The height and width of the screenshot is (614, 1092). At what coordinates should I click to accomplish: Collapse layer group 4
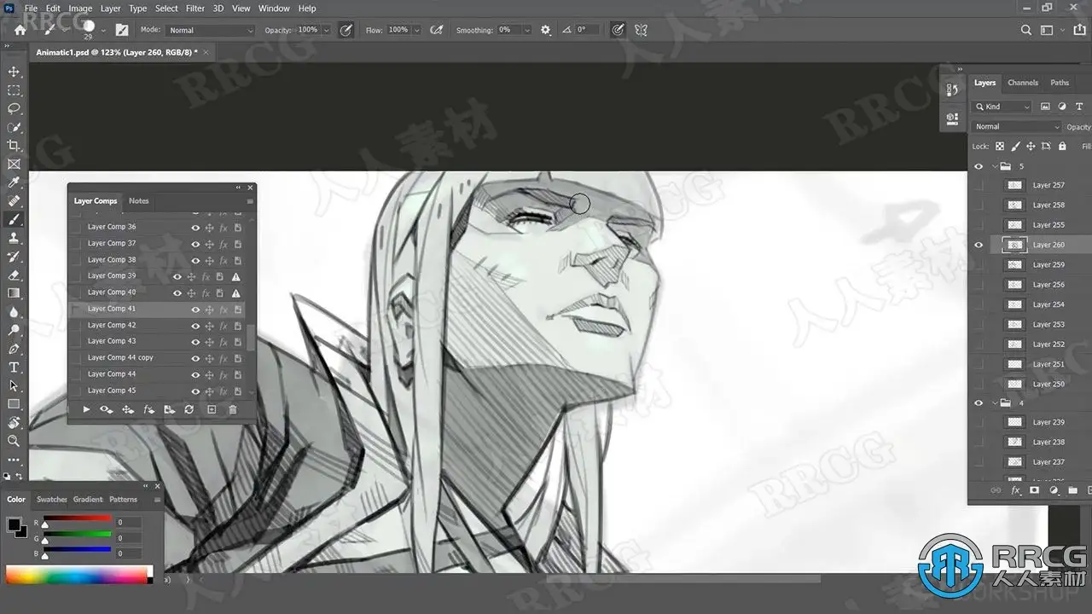click(x=995, y=403)
